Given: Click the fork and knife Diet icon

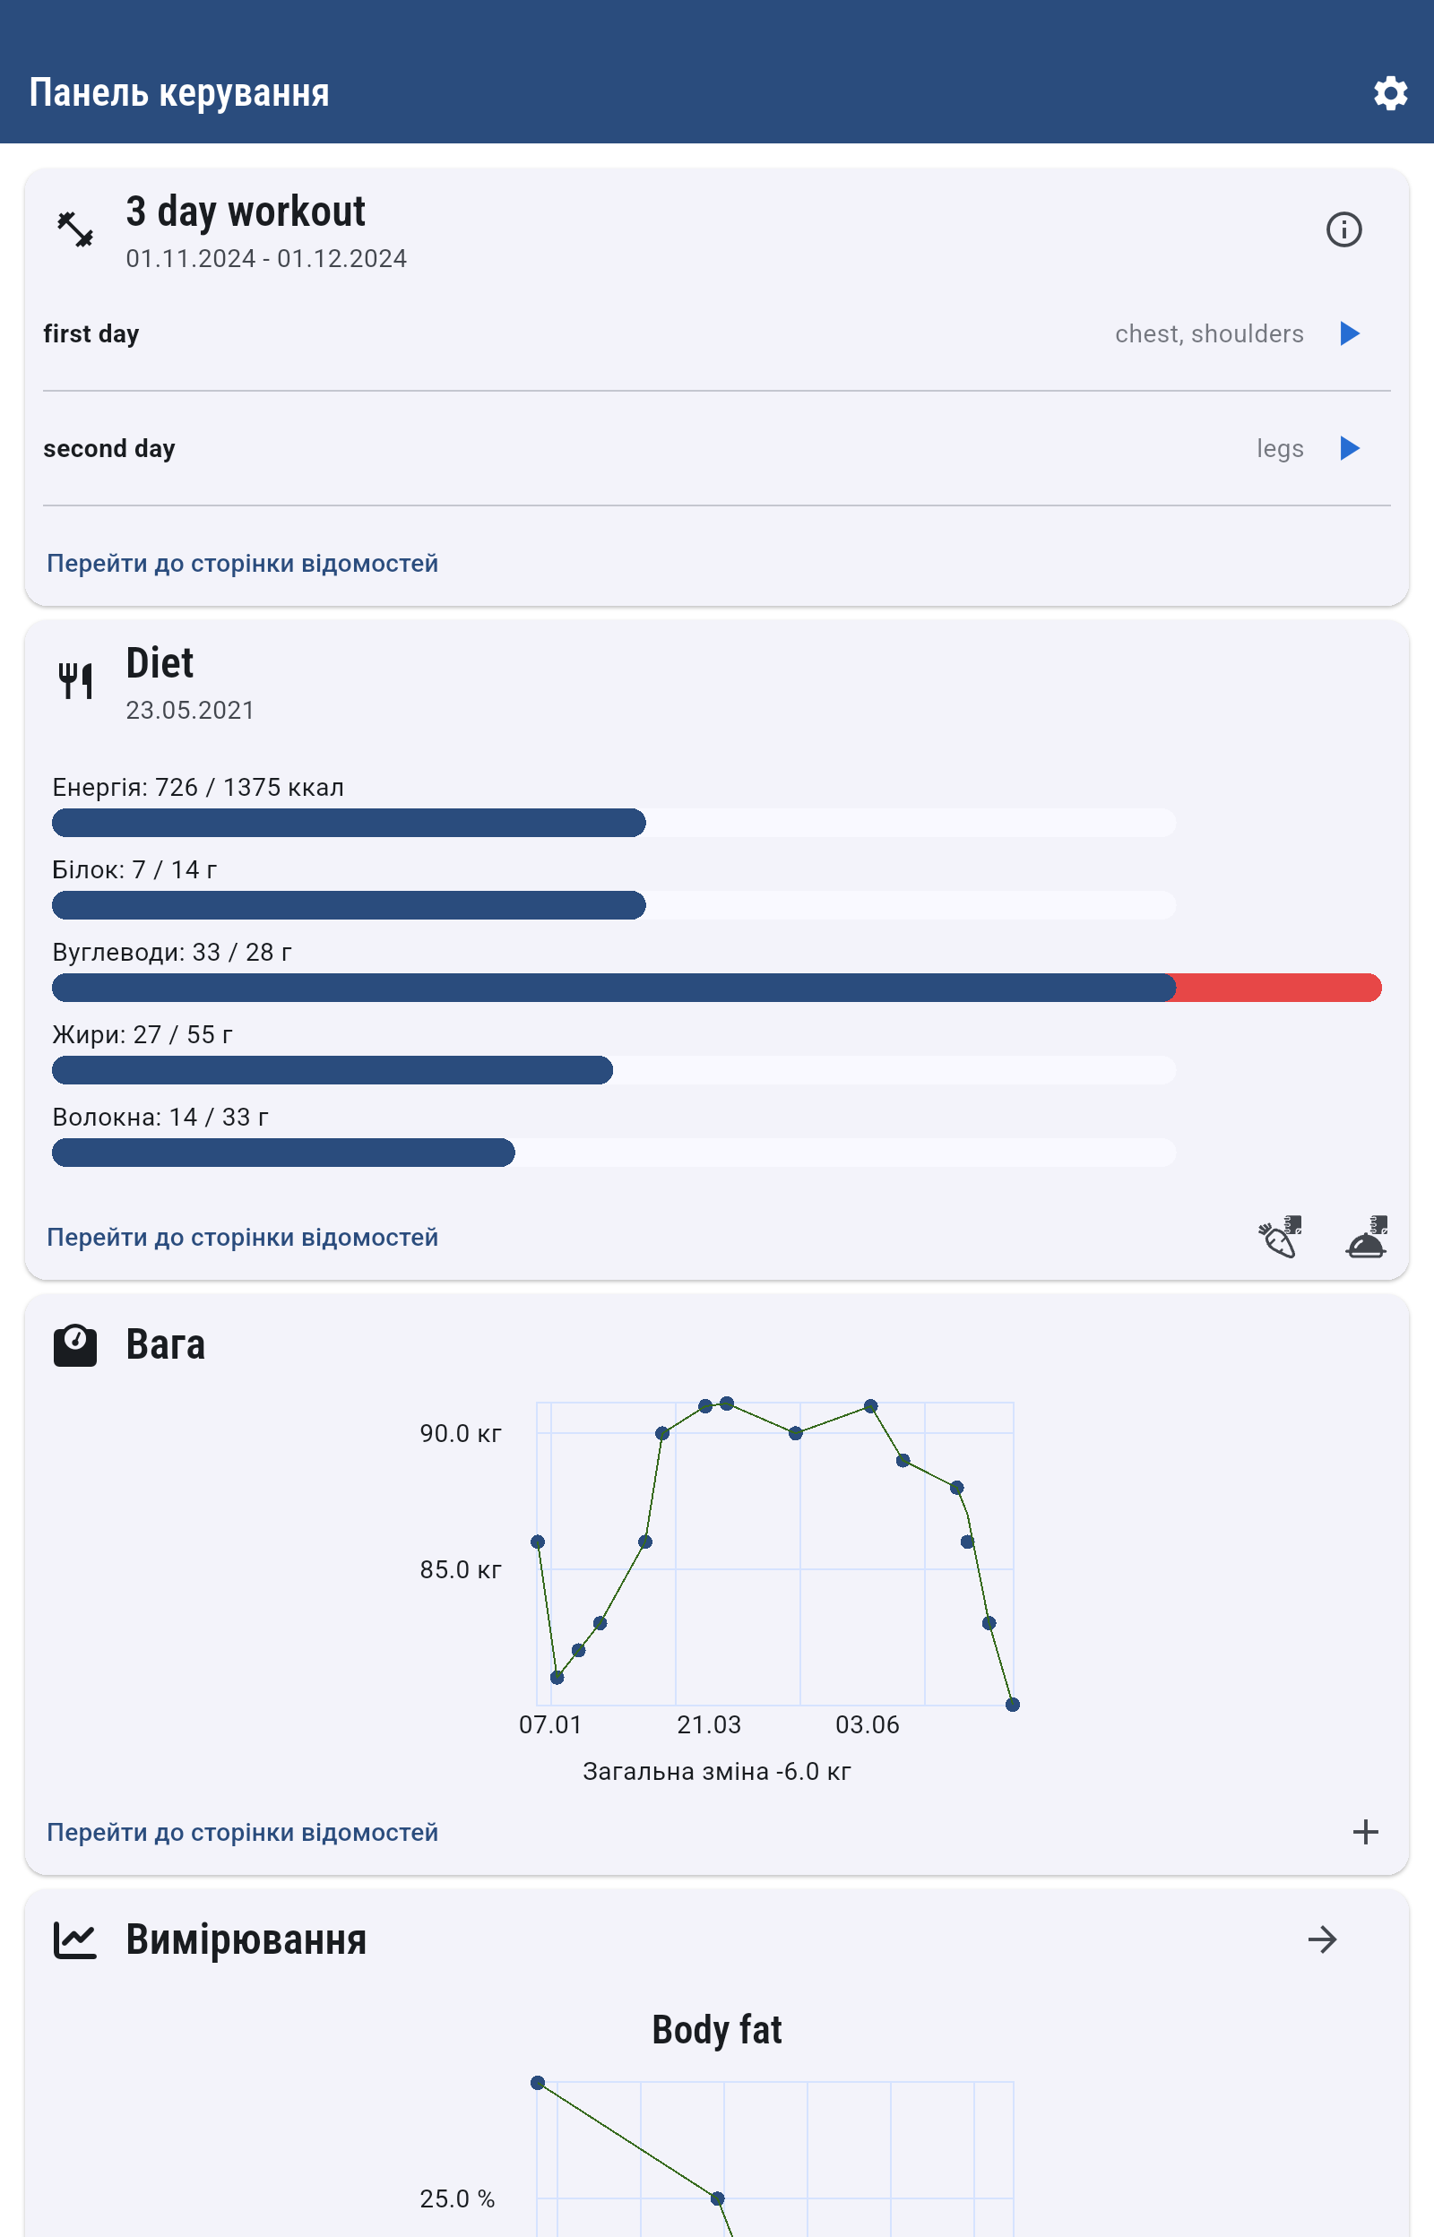Looking at the screenshot, I should (x=75, y=680).
